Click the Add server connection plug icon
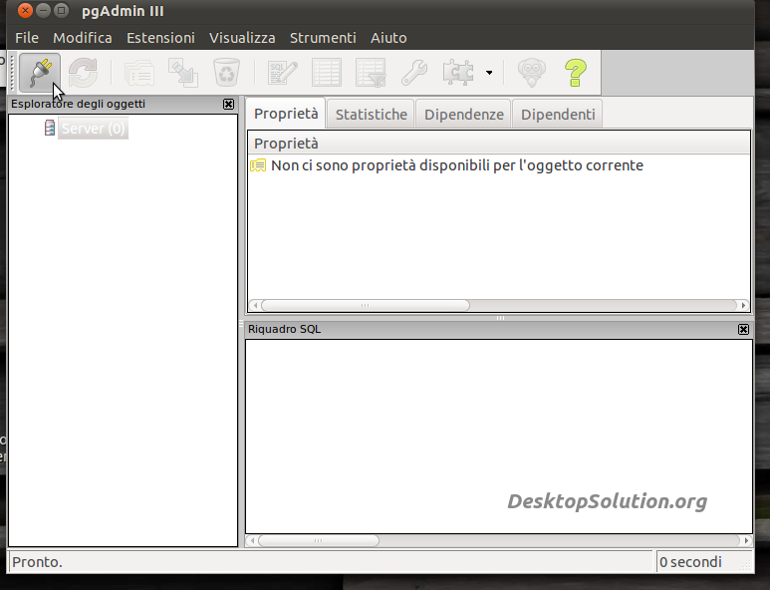This screenshot has width=770, height=590. click(x=40, y=73)
